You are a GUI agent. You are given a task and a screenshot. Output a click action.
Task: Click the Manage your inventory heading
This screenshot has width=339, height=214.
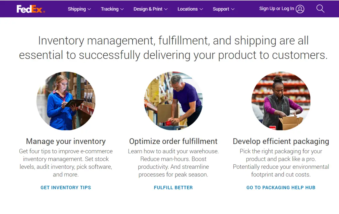[66, 141]
